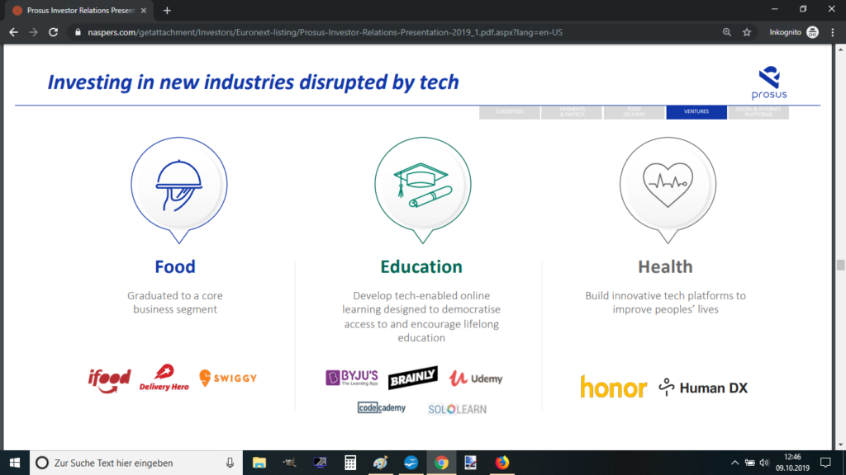Click the honor logo
The image size is (846, 475).
tap(614, 387)
